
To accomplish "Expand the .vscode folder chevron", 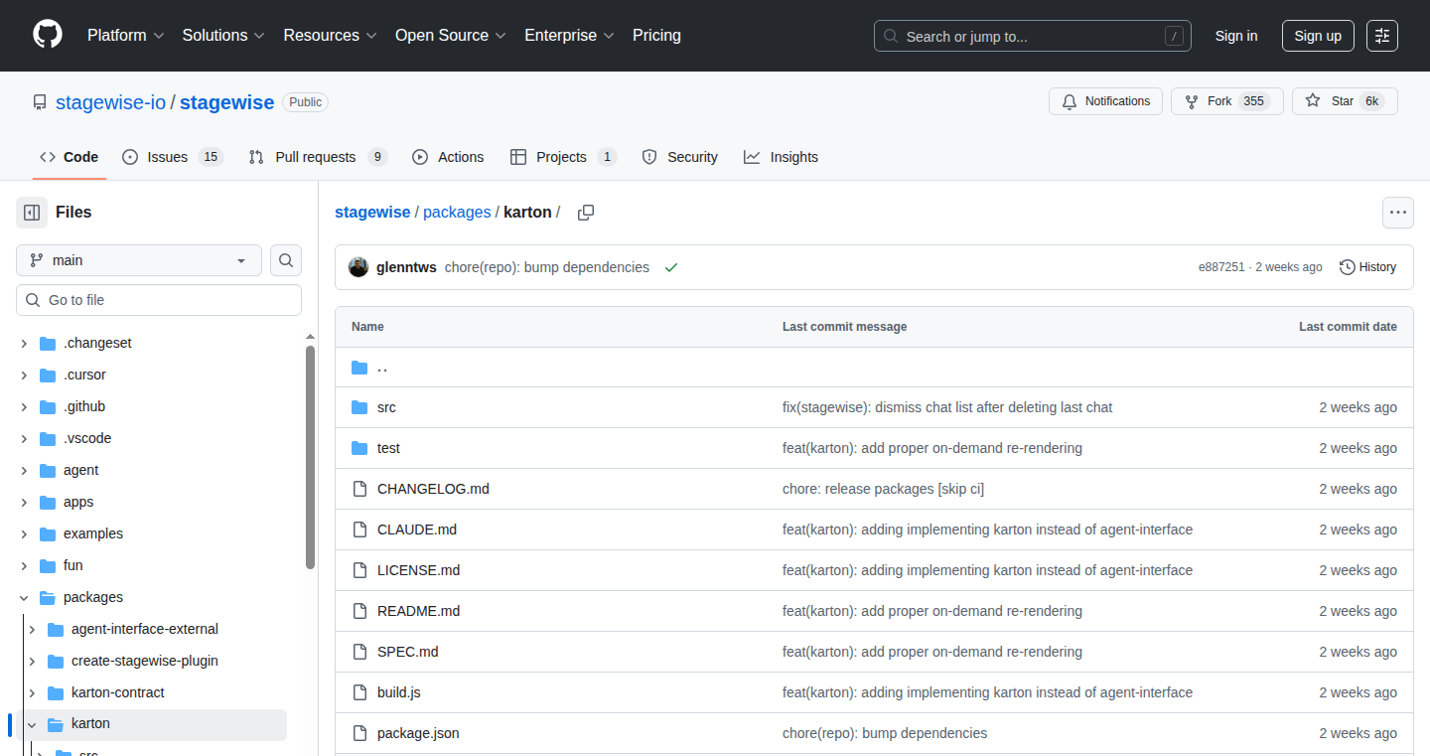I will coord(24,438).
